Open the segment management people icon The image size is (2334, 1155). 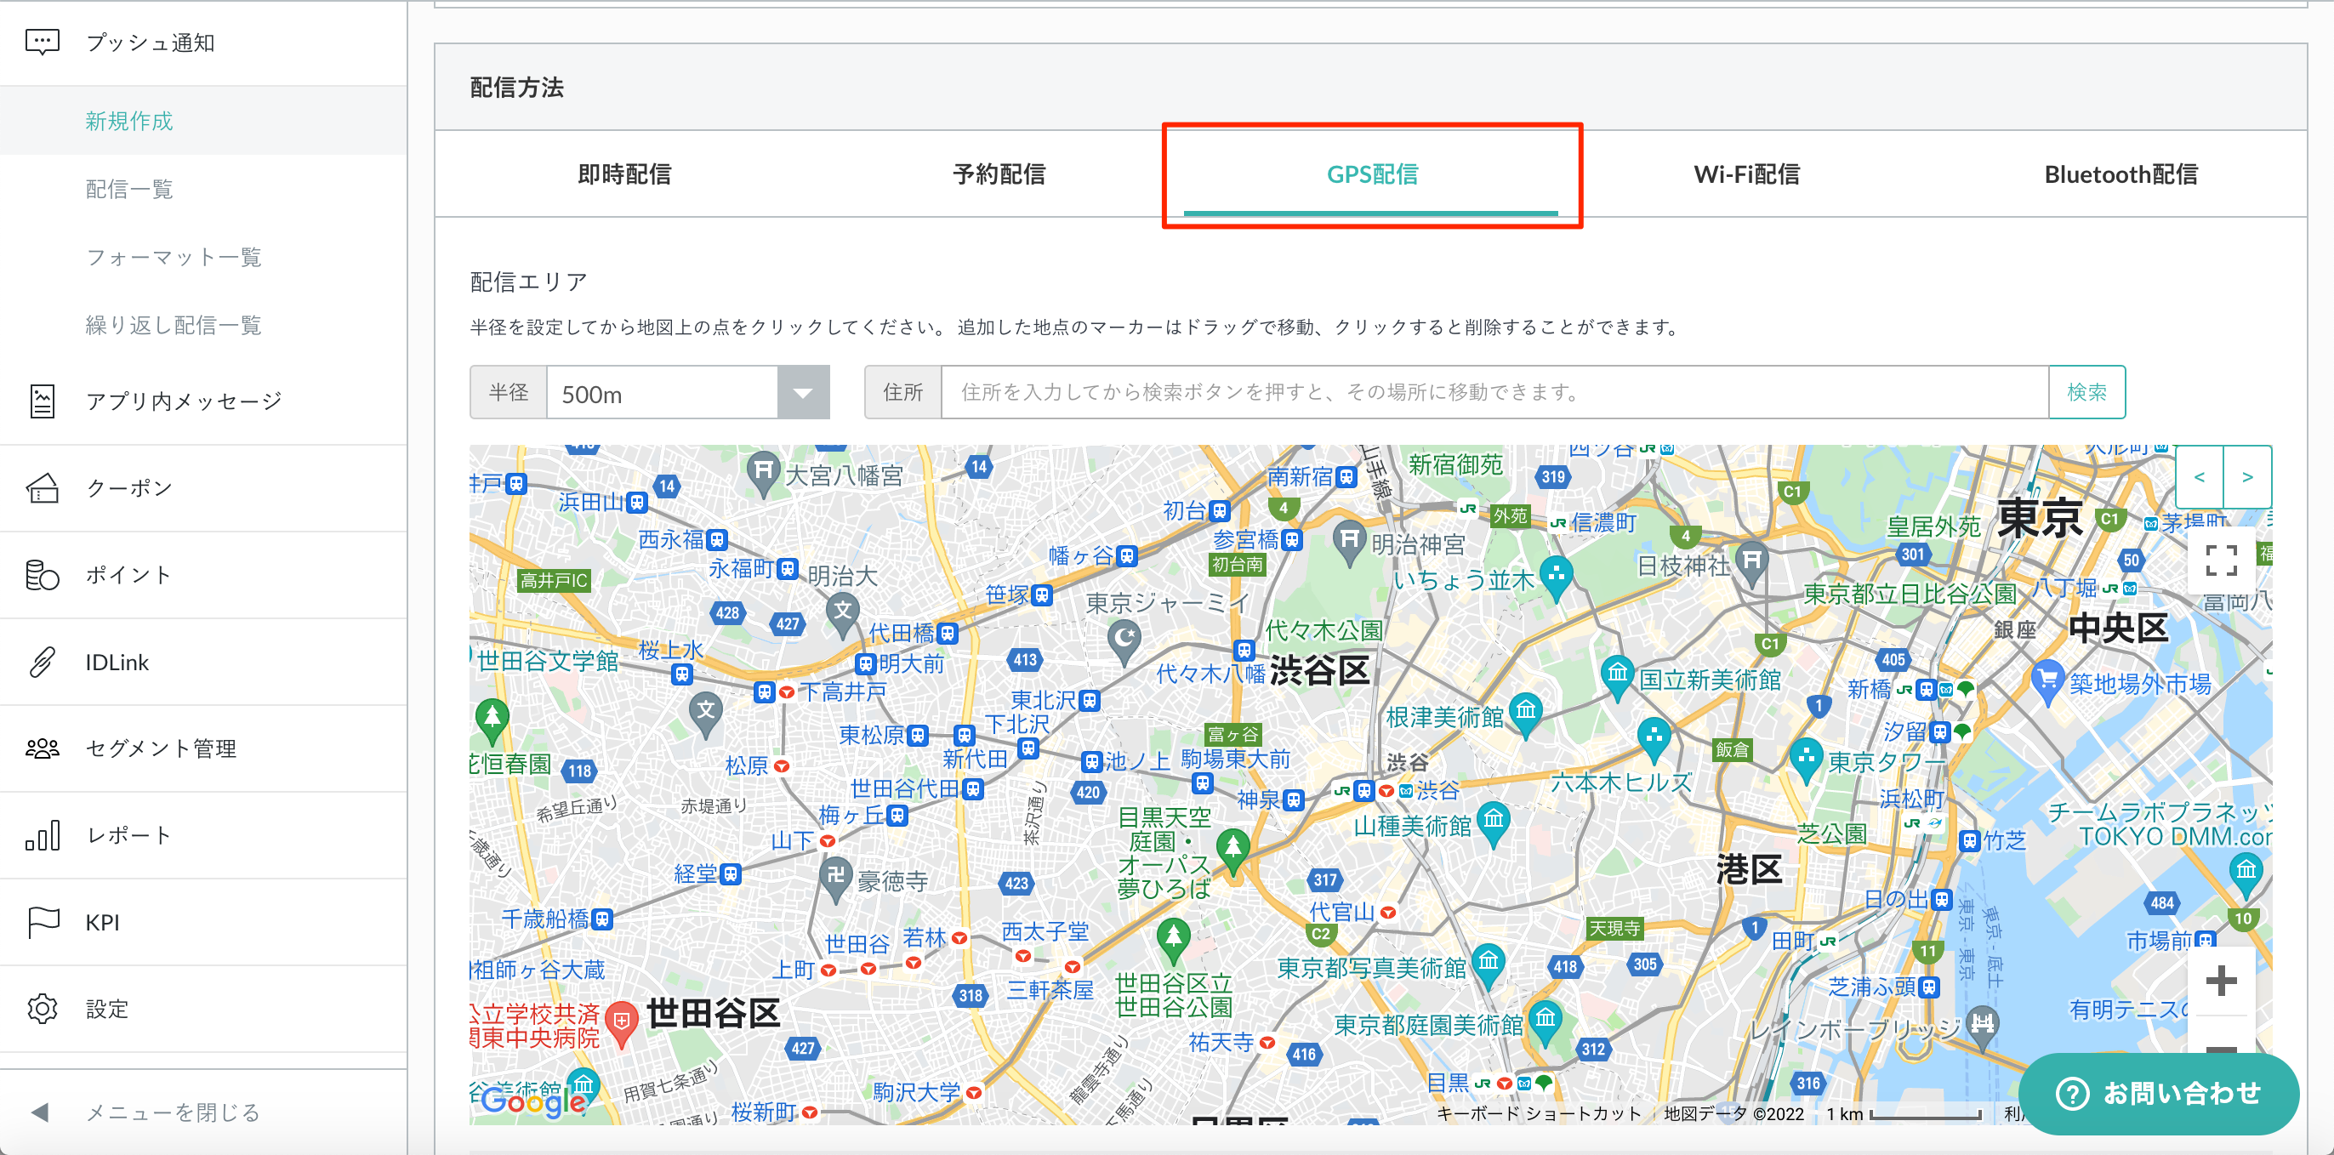(x=42, y=749)
